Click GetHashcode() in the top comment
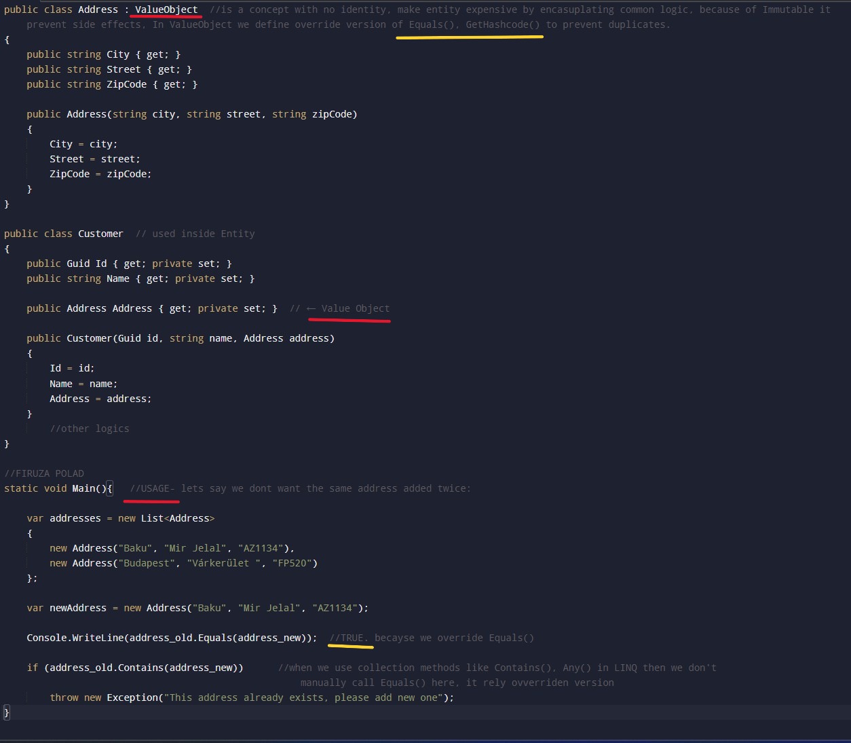The width and height of the screenshot is (851, 743). pos(502,24)
